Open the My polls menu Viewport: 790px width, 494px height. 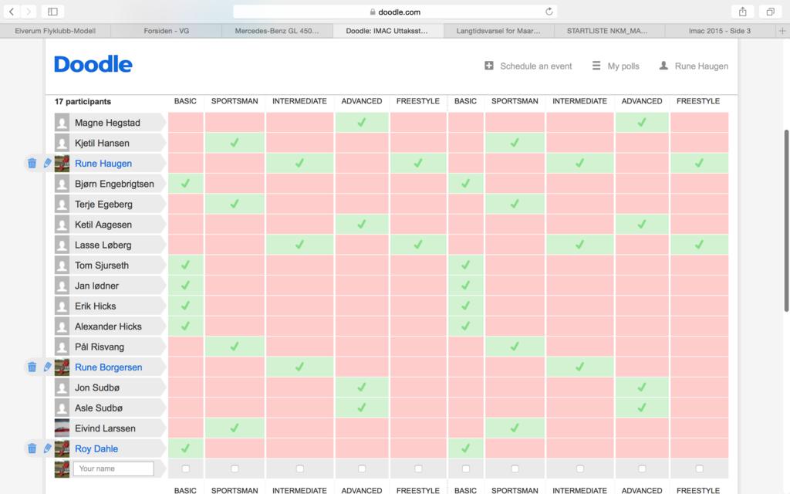coord(616,66)
